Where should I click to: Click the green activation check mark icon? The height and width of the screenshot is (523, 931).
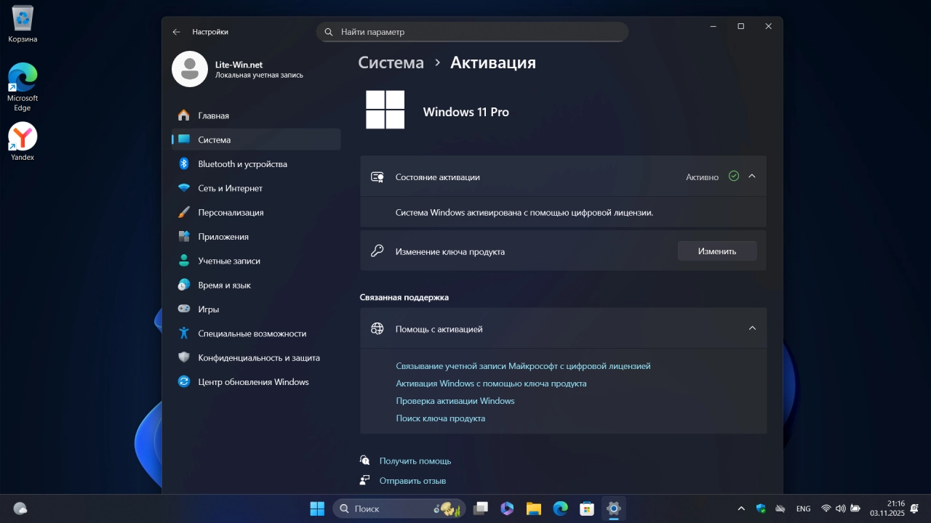[733, 176]
